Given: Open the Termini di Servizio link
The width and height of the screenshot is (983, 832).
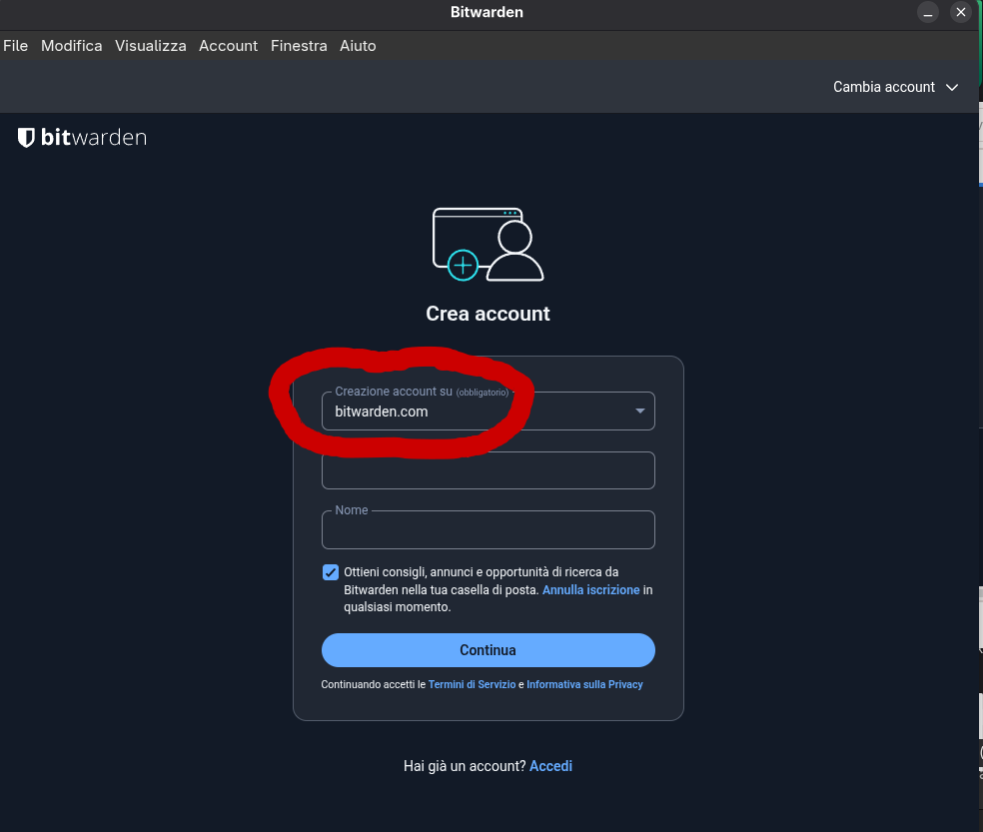Looking at the screenshot, I should point(472,685).
